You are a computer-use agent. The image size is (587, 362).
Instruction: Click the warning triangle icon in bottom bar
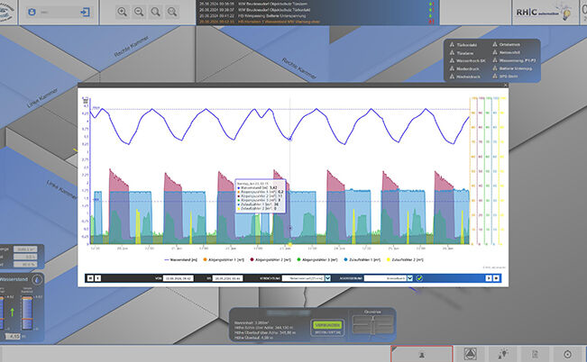coord(472,354)
